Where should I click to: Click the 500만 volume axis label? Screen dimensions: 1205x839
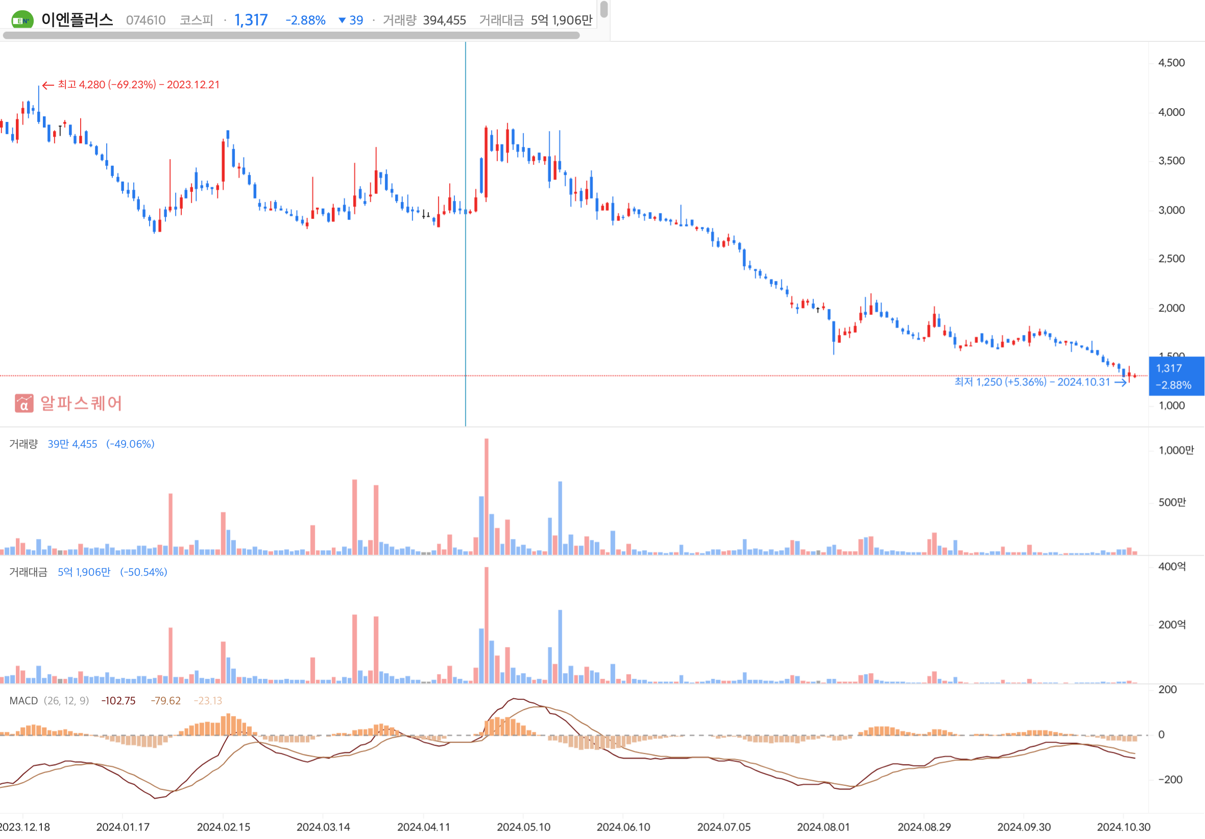[1172, 502]
